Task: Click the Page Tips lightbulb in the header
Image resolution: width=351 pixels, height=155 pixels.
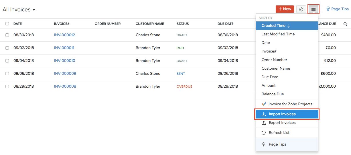Action: tap(328, 9)
